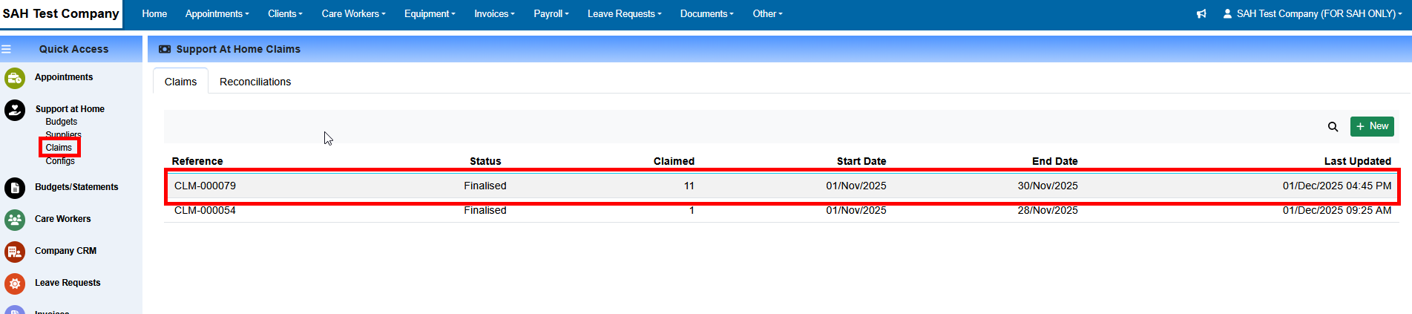Screen dimensions: 1412x314
Task: Expand the Payroll dropdown menu
Action: click(x=551, y=14)
